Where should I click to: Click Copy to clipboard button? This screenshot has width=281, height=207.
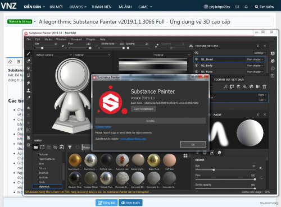click(143, 109)
